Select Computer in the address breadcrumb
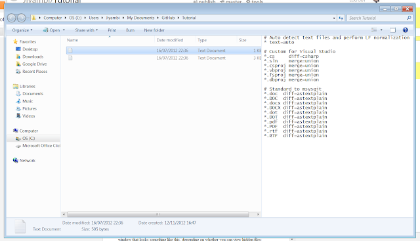 [52, 18]
